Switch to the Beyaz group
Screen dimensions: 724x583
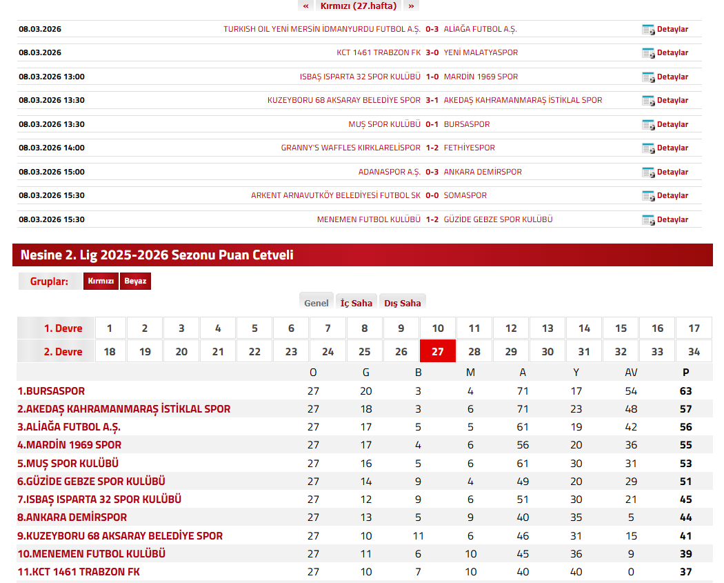coord(135,281)
